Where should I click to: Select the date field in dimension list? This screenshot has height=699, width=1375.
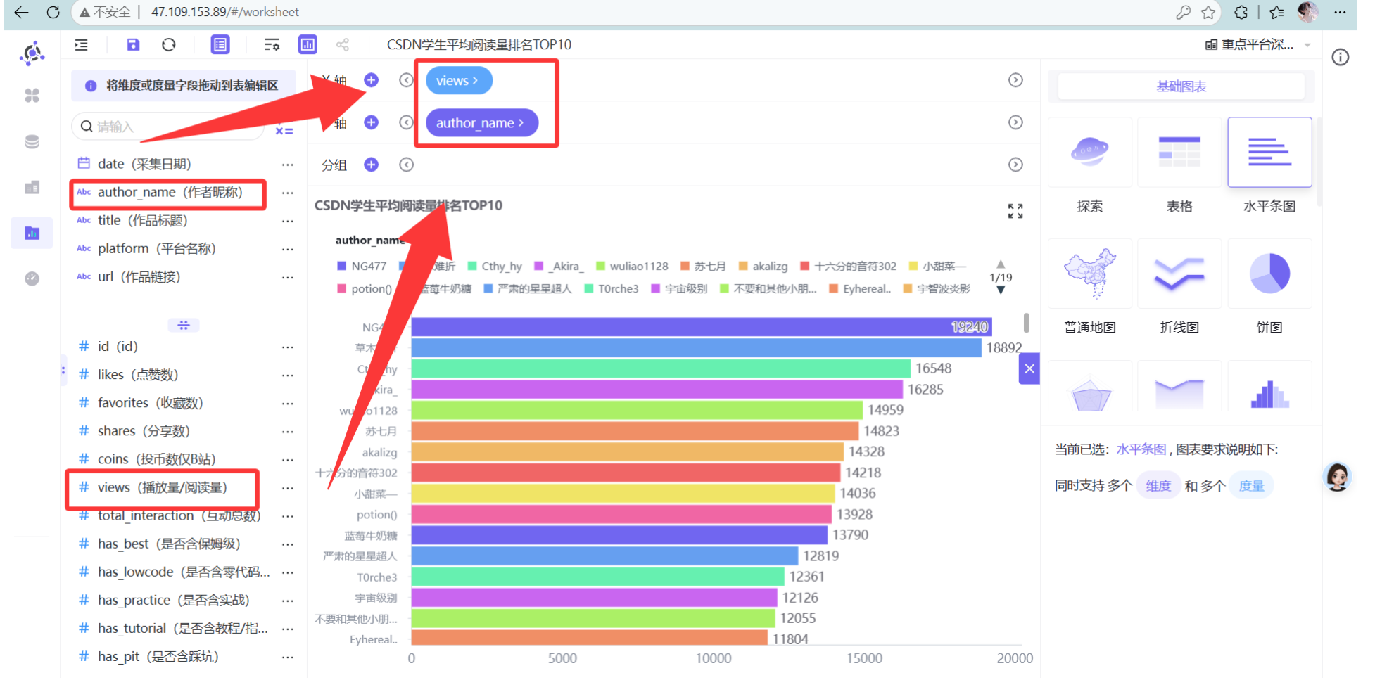coord(145,164)
